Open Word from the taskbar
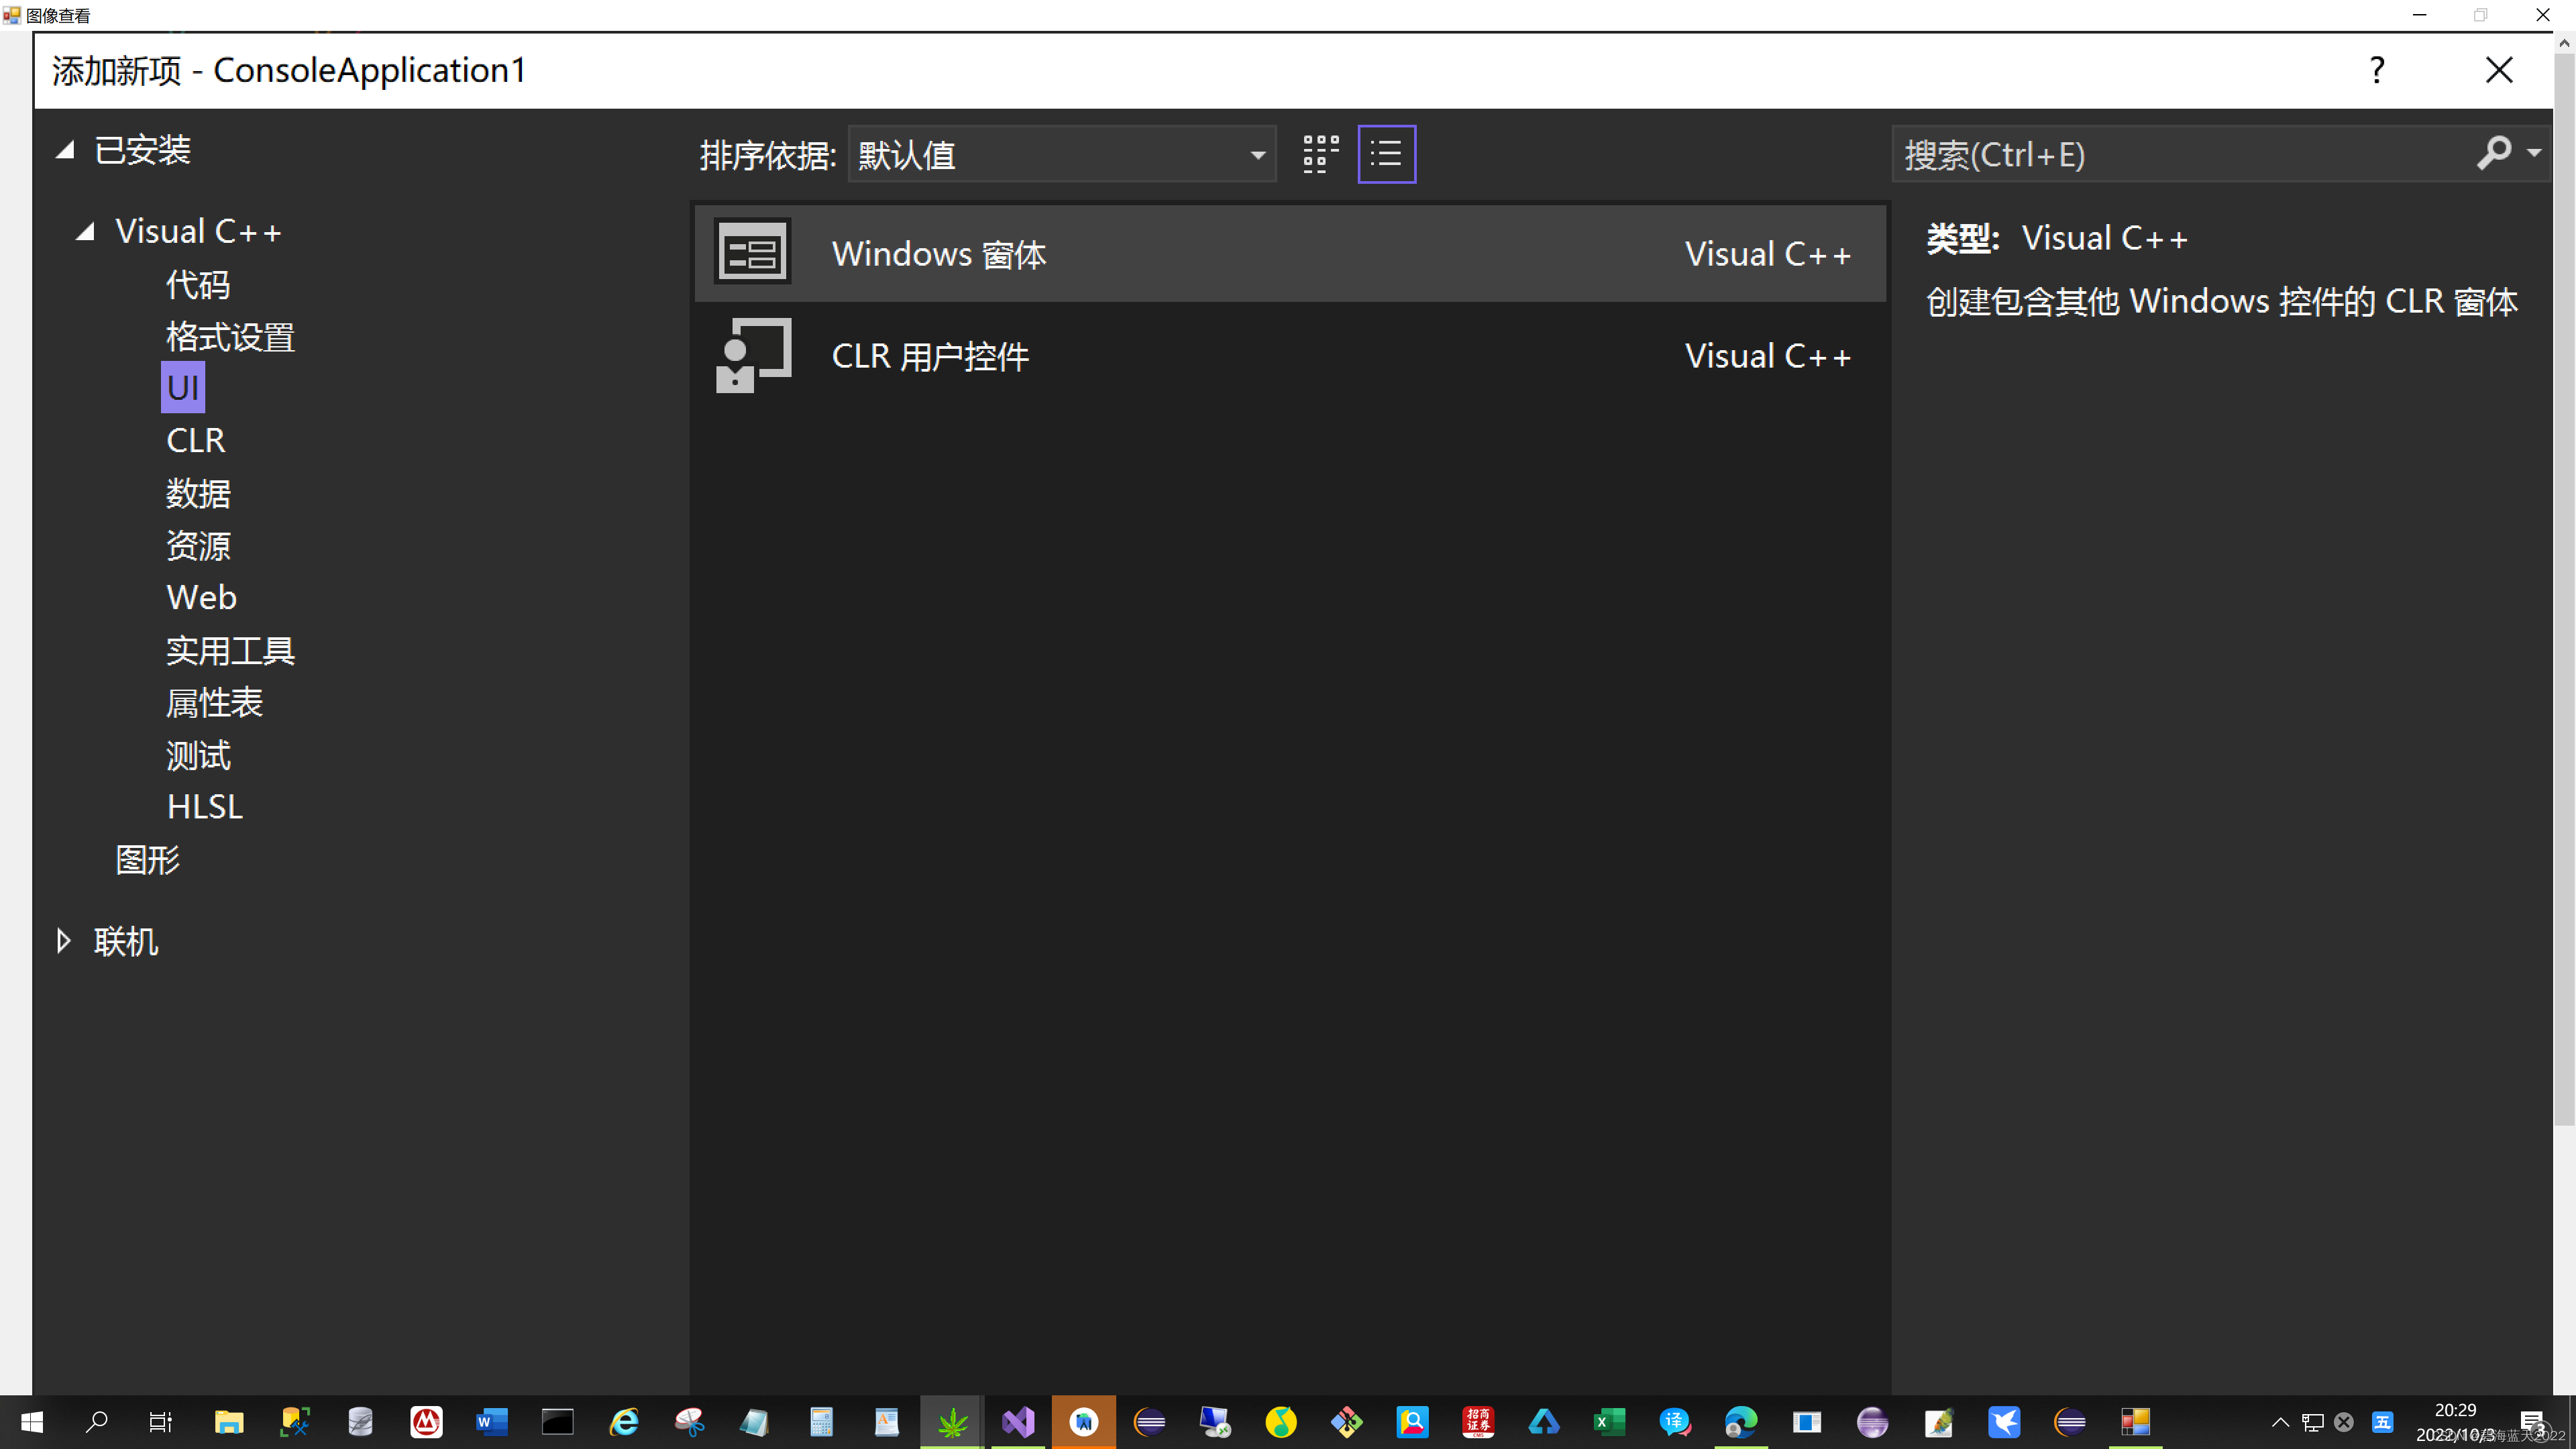This screenshot has width=2576, height=1449. click(492, 1421)
